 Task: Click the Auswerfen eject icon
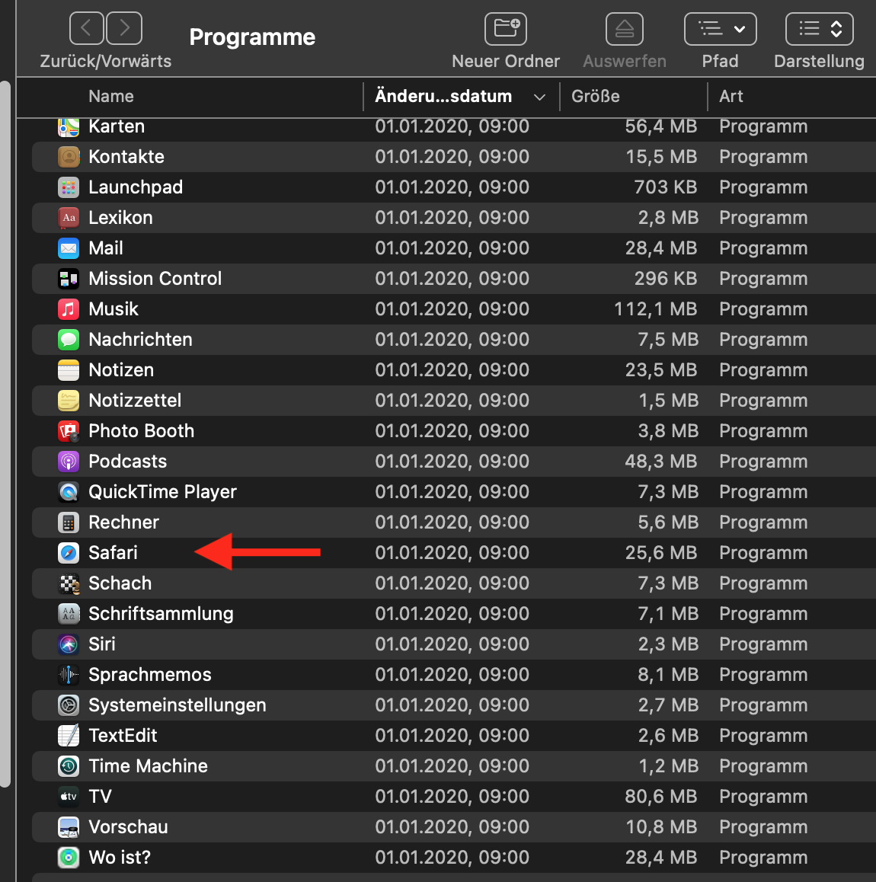coord(624,29)
